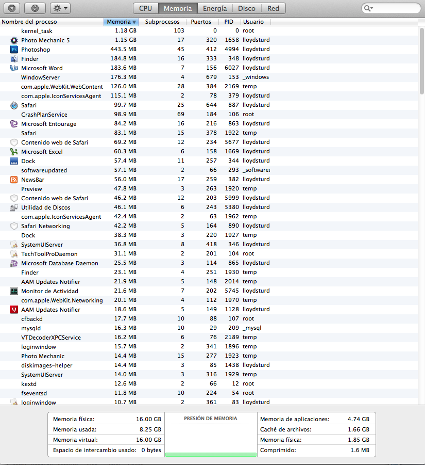Click the search field
The width and height of the screenshot is (425, 465).
click(391, 8)
